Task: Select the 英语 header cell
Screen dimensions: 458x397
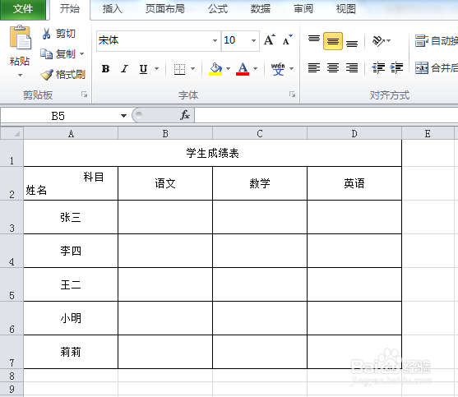Action: tap(354, 183)
